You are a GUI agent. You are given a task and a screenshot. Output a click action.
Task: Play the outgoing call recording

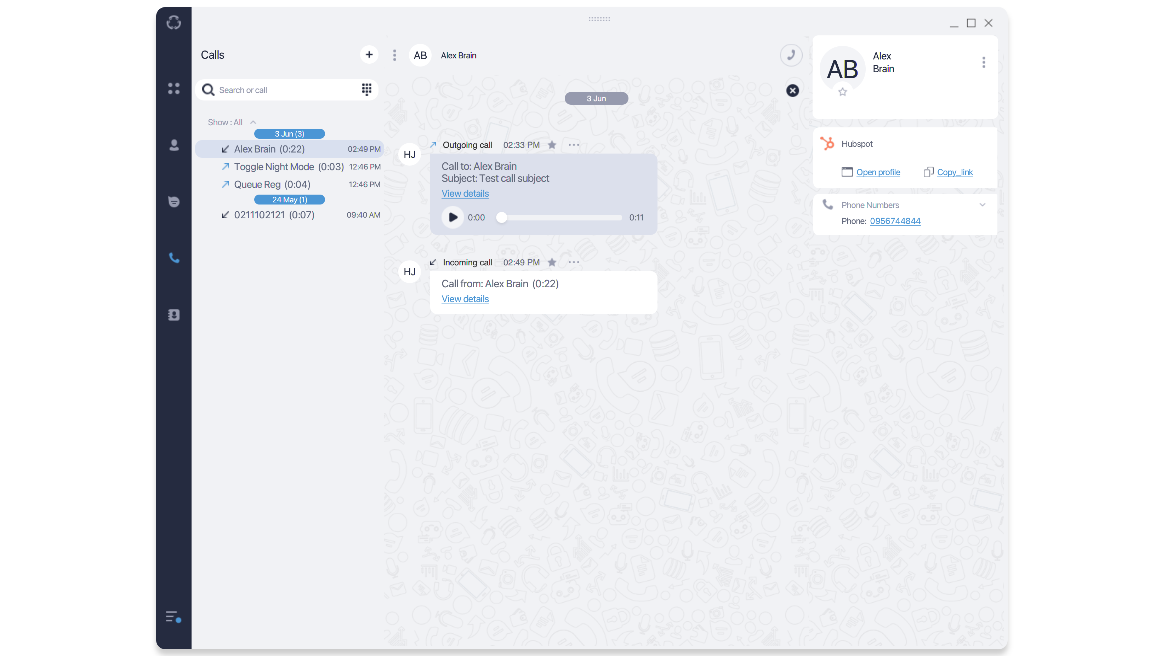click(452, 217)
